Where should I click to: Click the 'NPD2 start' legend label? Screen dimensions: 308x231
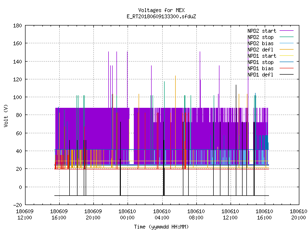tap(262, 31)
